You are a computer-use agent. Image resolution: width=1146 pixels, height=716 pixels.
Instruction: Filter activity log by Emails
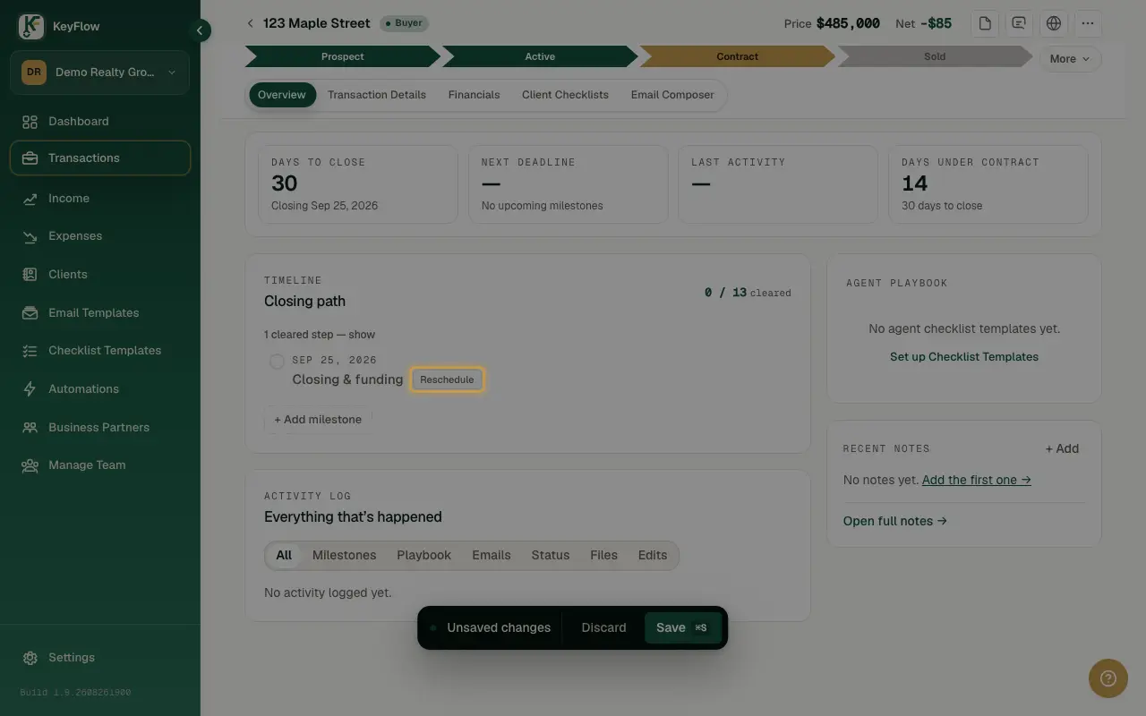coord(492,556)
